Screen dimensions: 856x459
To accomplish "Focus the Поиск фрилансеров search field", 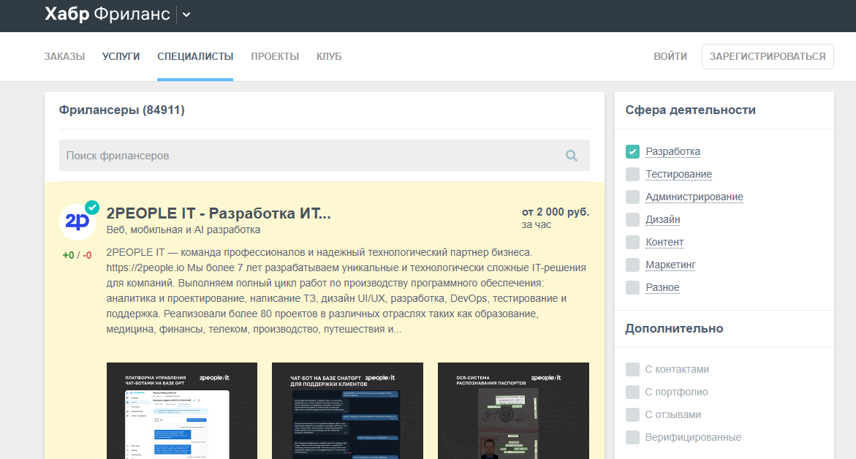I will [307, 156].
